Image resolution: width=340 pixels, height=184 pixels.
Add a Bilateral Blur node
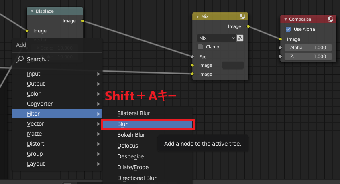148,113
